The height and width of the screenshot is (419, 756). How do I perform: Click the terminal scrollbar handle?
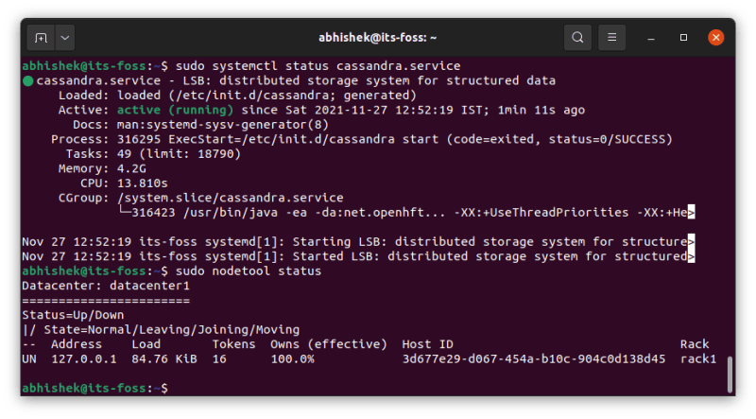tap(730, 375)
